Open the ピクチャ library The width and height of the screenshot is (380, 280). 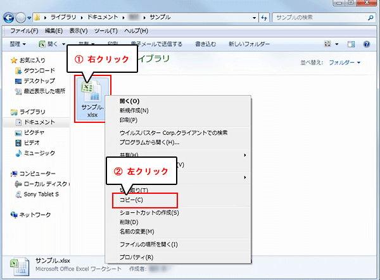(x=34, y=132)
